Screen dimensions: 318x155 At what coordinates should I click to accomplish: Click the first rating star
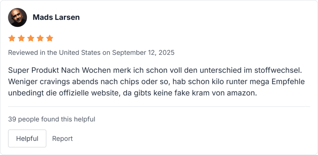click(x=12, y=38)
